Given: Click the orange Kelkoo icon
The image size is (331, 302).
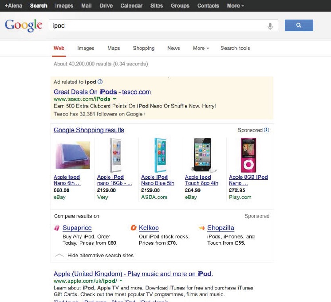Looking at the screenshot, I should click(x=134, y=228).
